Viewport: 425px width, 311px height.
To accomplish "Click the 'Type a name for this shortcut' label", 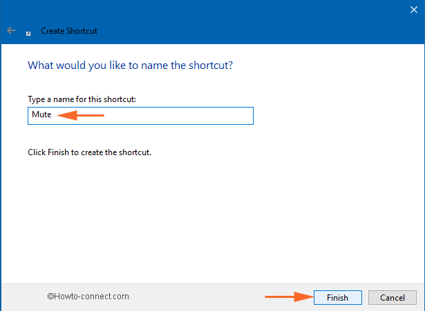I will coord(82,99).
